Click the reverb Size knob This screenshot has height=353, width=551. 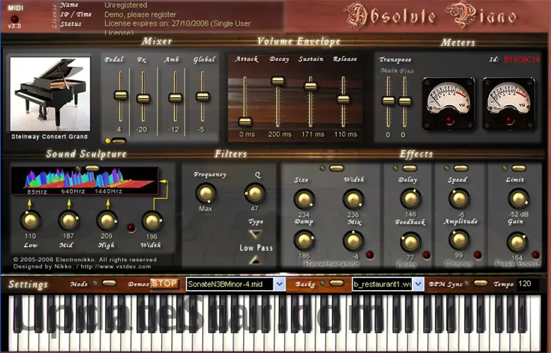tap(303, 199)
